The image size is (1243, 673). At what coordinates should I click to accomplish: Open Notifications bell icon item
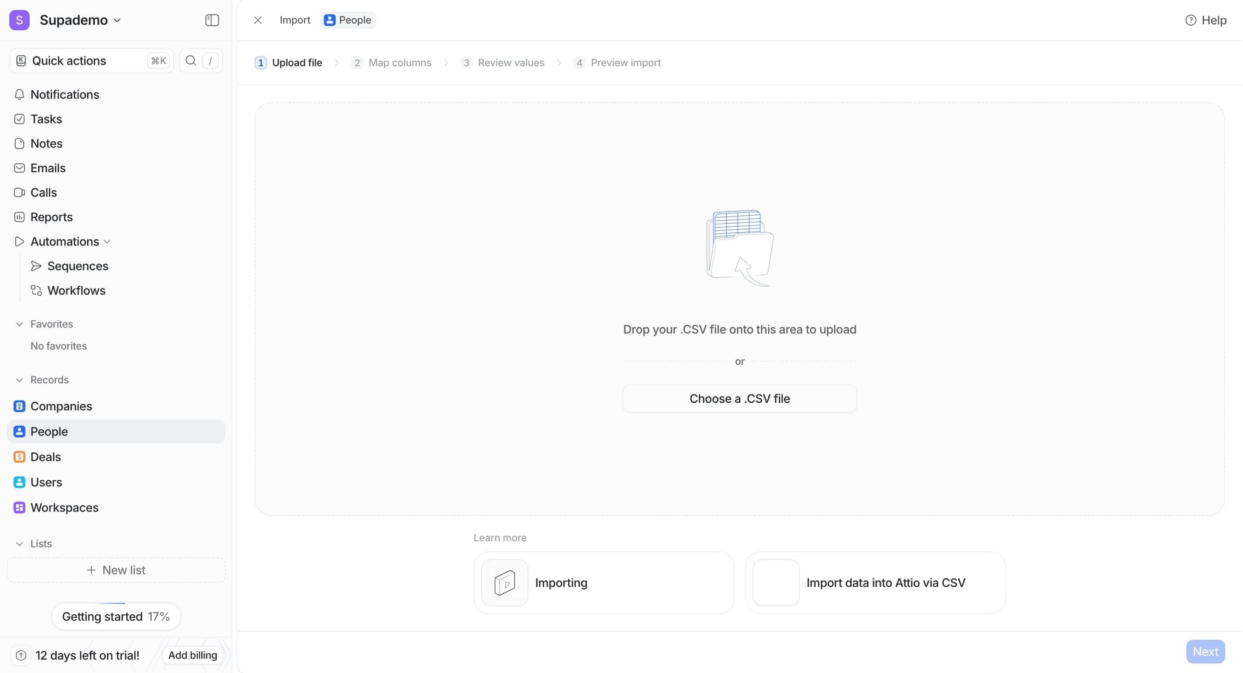(x=19, y=95)
